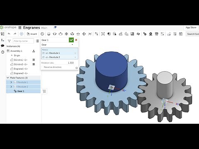Select the Gear relation tool
The height and width of the screenshot is (149, 199).
tap(145, 34)
